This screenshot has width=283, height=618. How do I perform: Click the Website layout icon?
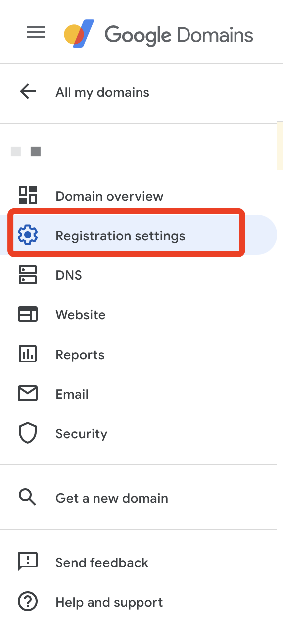click(28, 314)
